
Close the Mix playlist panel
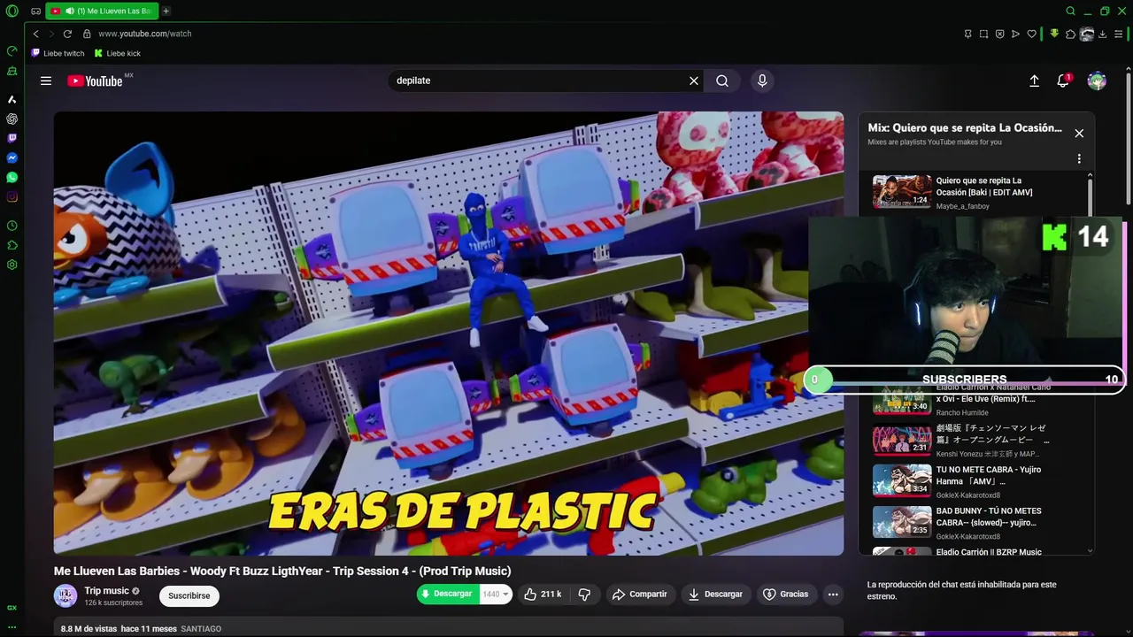[1079, 134]
